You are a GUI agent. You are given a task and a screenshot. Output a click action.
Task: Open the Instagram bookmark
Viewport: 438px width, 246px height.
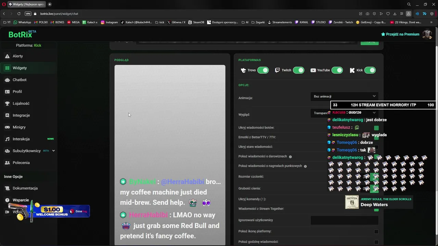(109, 22)
